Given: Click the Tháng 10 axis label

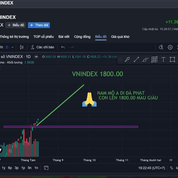Looking at the screenshot, I should coord(89,160).
